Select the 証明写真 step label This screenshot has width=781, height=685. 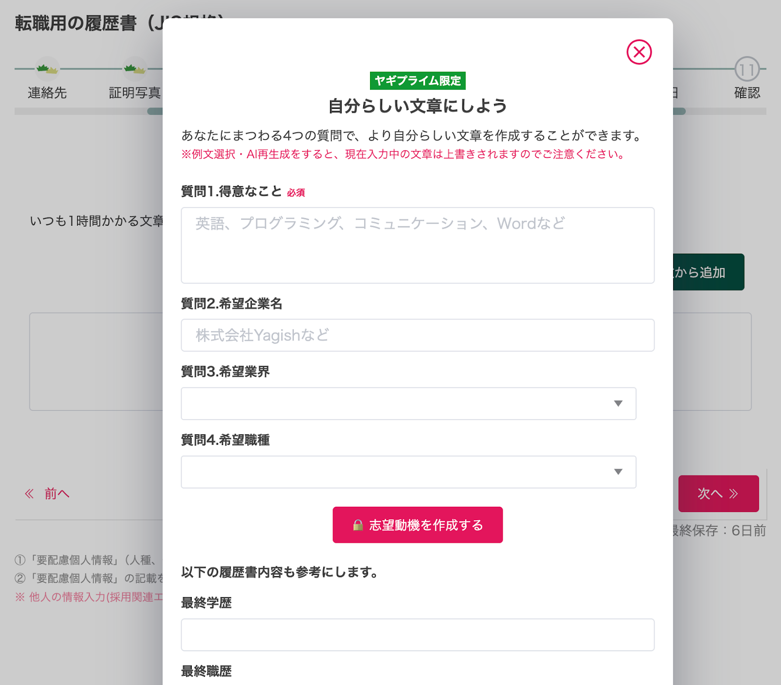point(135,93)
